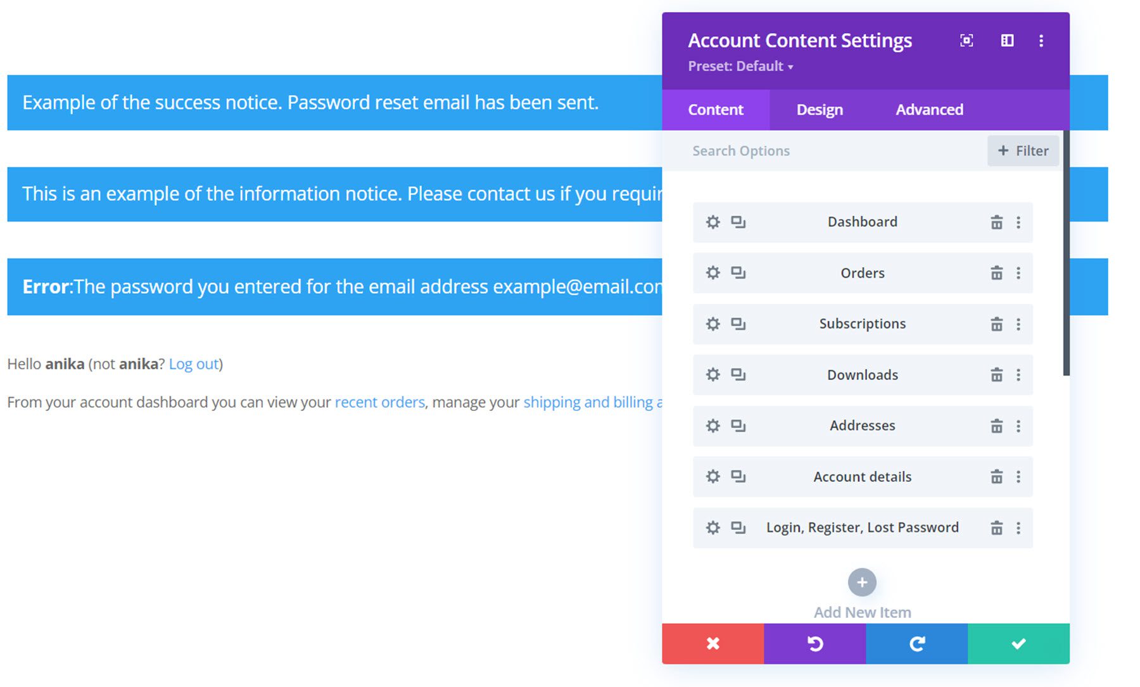Viewport: 1140px width, 687px height.
Task: Click the settings panel vertical scrollbar
Action: (1066, 253)
